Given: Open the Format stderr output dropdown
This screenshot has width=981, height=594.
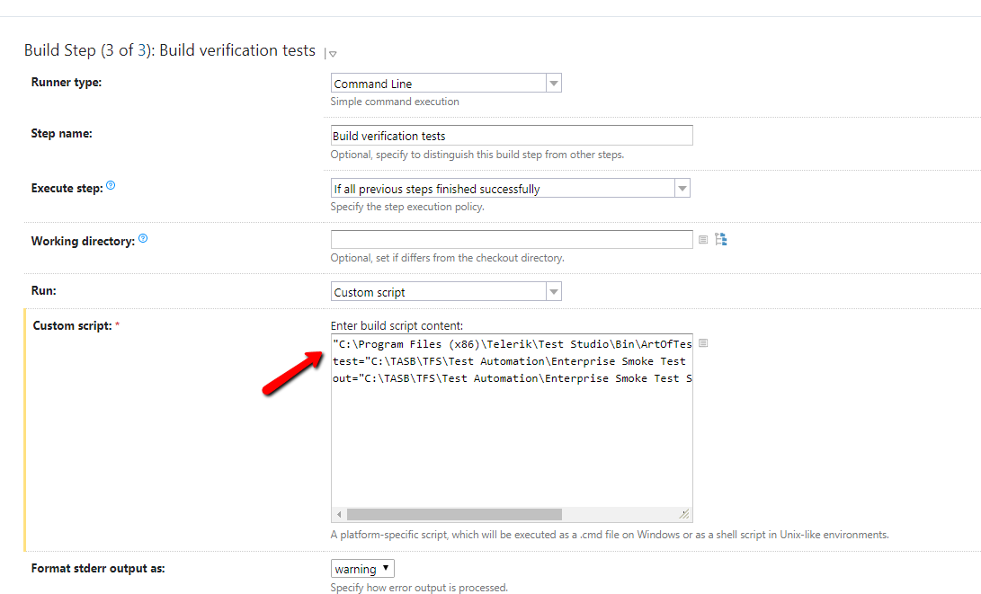Looking at the screenshot, I should [362, 569].
